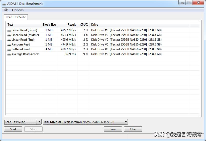This screenshot has height=141, width=206.
Task: Click the 4 MB block size cell
Action: [x=49, y=49]
